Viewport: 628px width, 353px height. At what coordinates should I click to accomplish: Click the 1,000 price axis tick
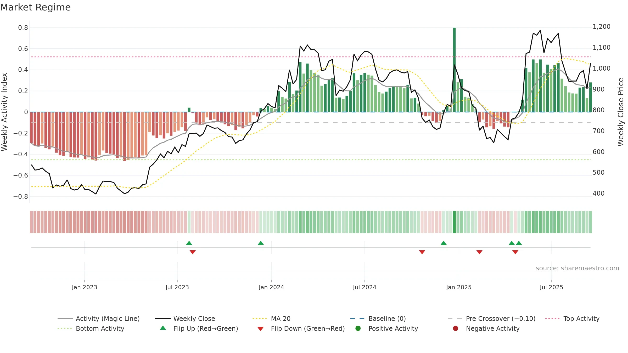click(602, 69)
